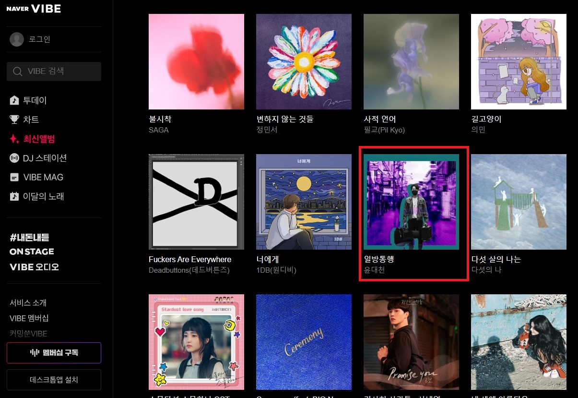Open the 길고양이 album cover
Image resolution: width=578 pixels, height=398 pixels.
[x=519, y=61]
